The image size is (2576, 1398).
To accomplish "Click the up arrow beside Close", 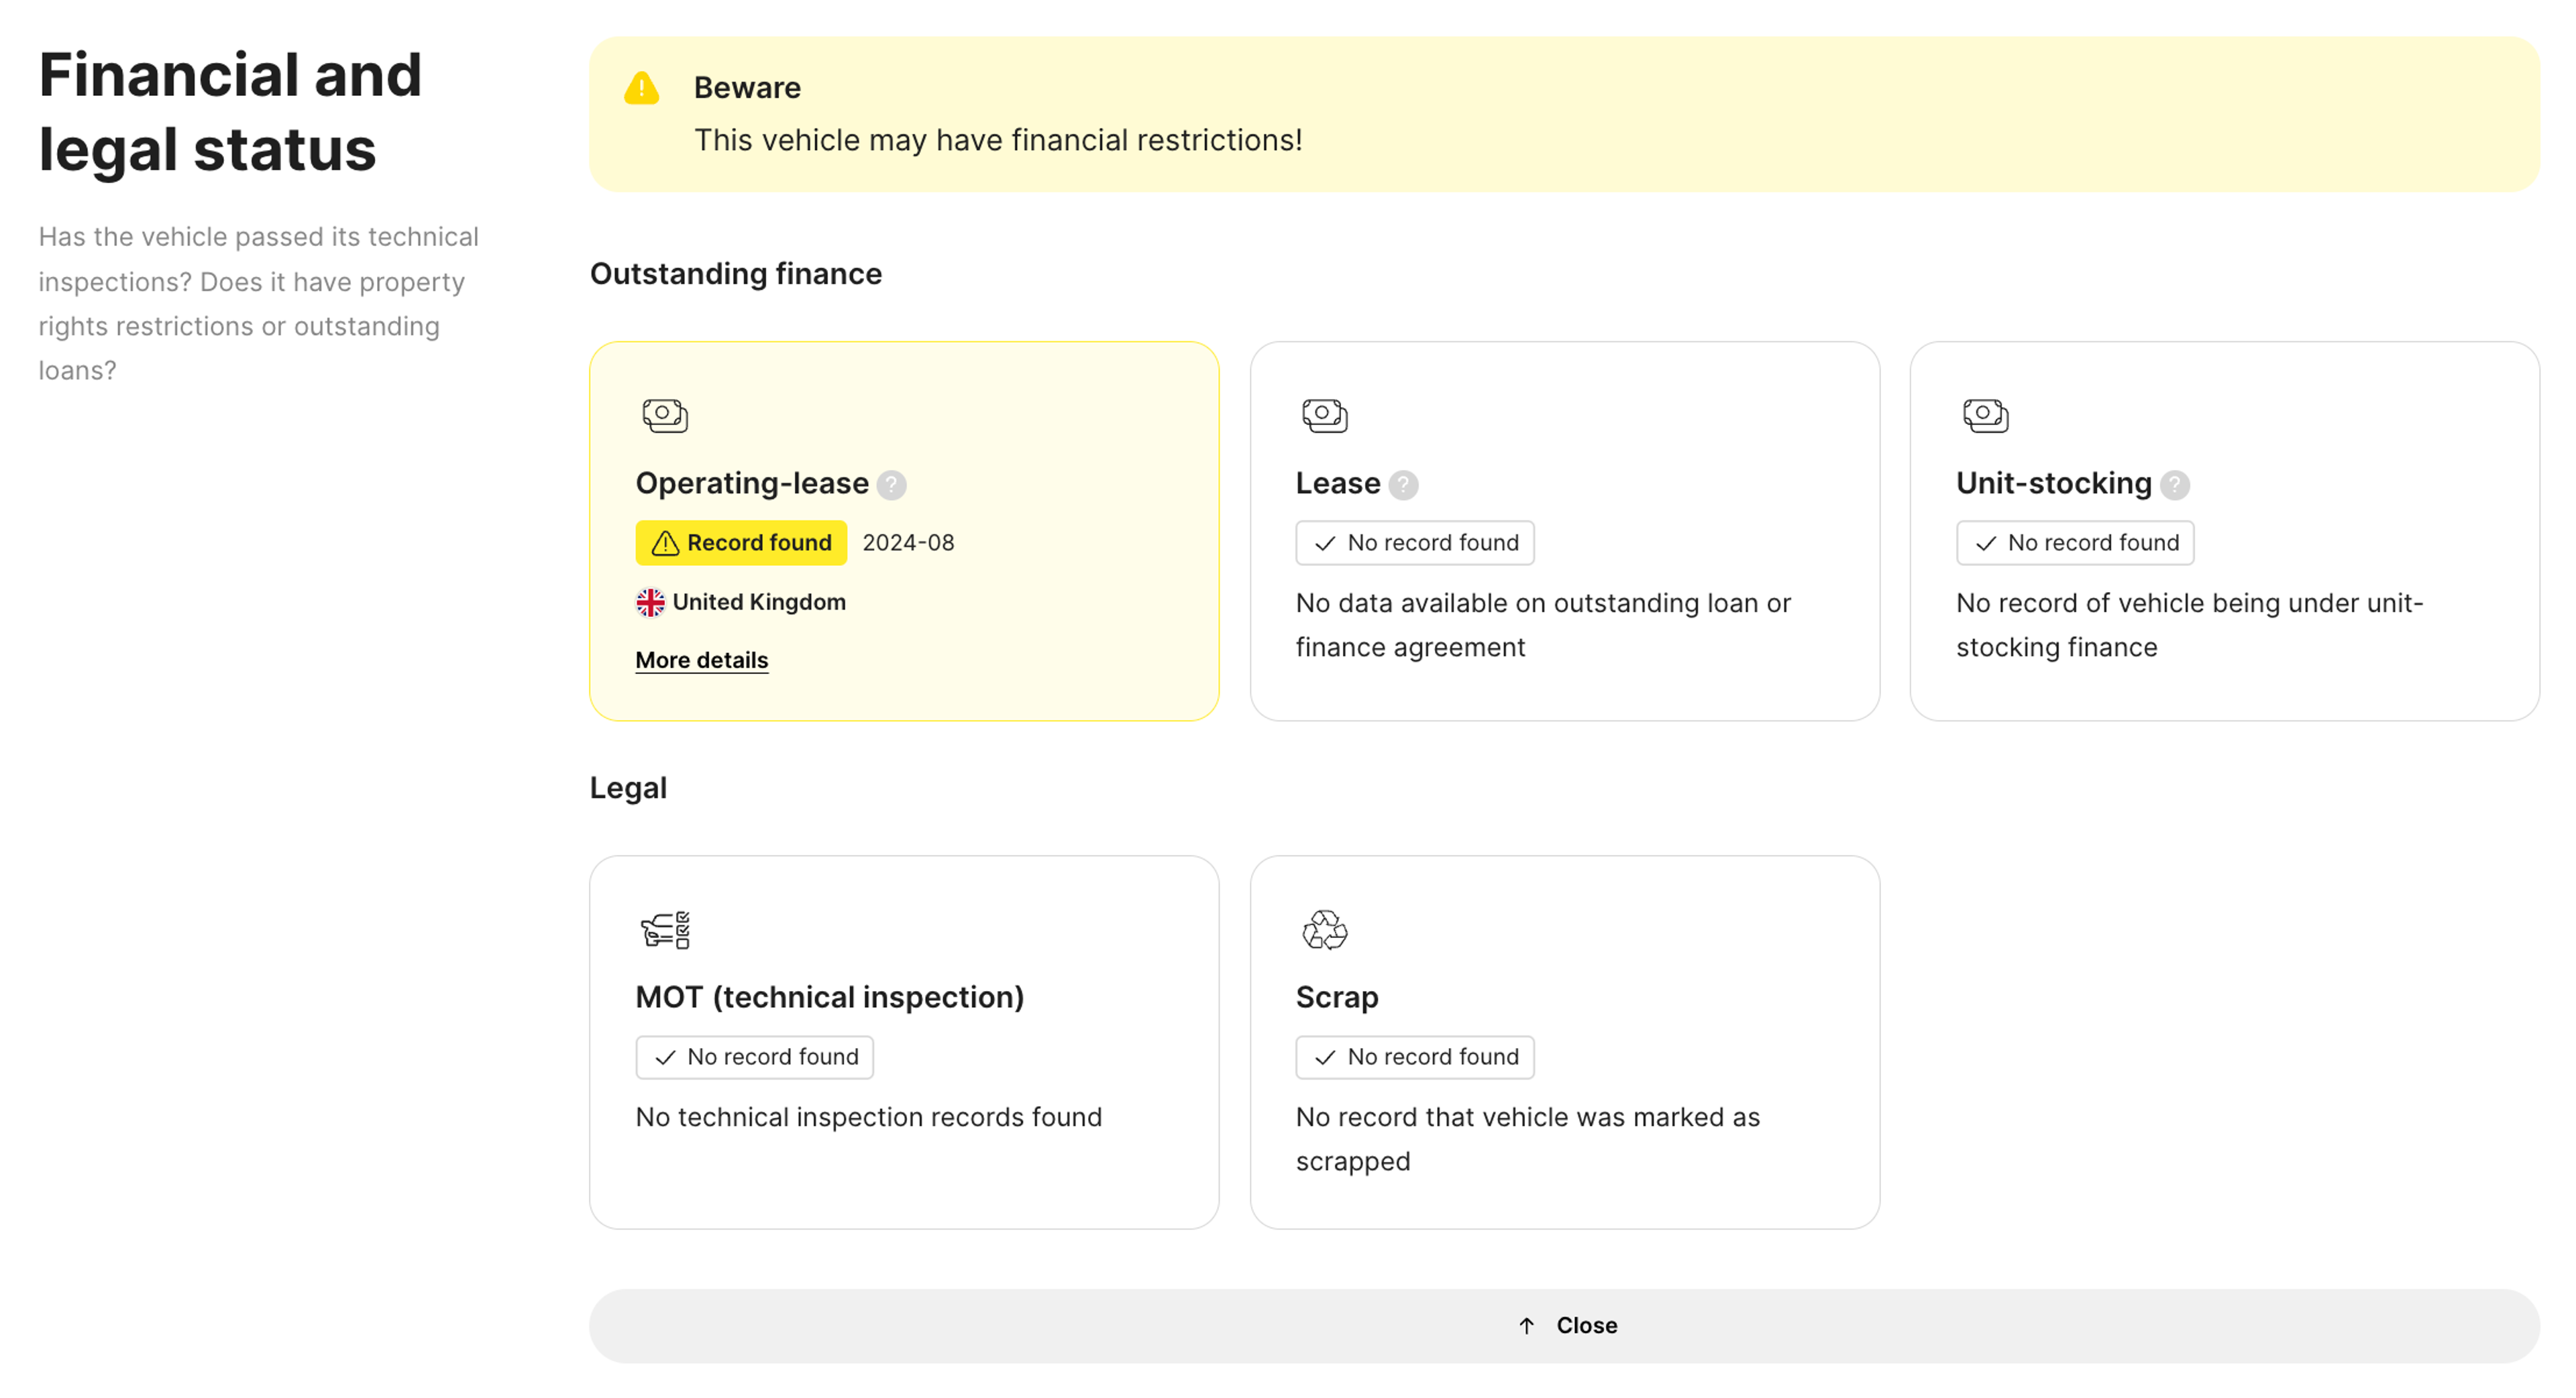I will click(1526, 1325).
